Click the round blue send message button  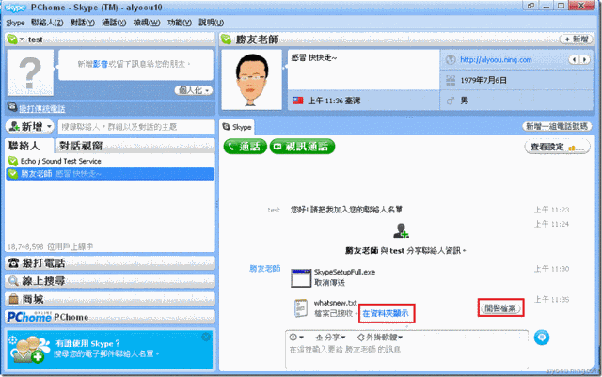[542, 338]
